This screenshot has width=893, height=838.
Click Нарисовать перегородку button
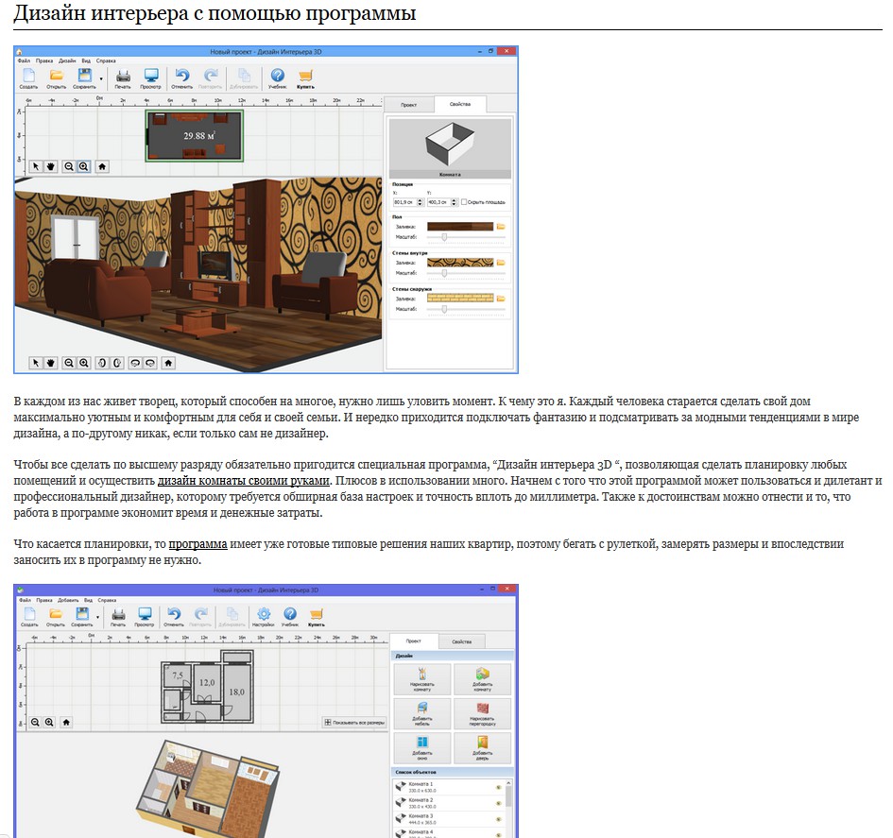click(482, 713)
